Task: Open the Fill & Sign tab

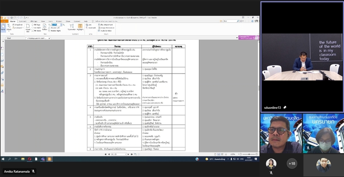Action: (34, 21)
